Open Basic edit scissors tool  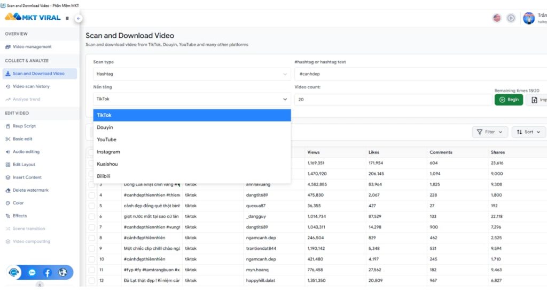(x=19, y=139)
